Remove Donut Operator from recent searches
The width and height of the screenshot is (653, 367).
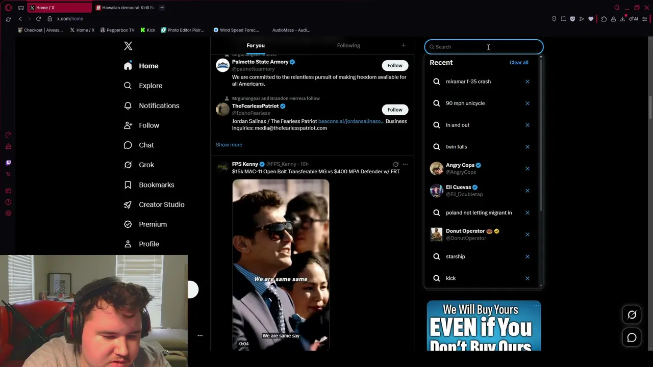528,234
